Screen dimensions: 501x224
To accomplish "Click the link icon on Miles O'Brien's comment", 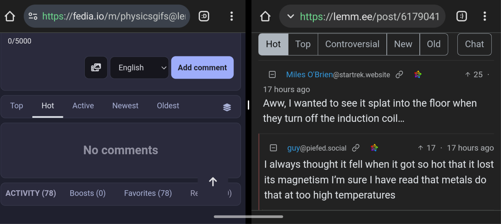I will [399, 75].
